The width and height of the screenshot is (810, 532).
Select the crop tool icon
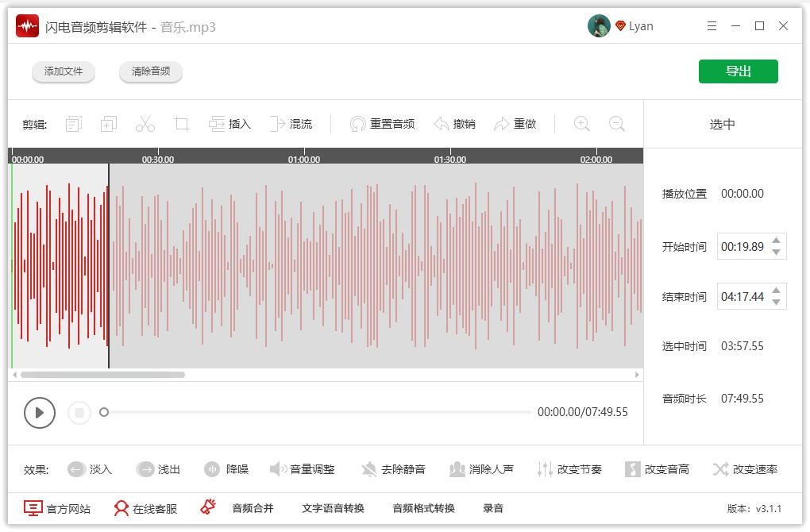tap(182, 124)
